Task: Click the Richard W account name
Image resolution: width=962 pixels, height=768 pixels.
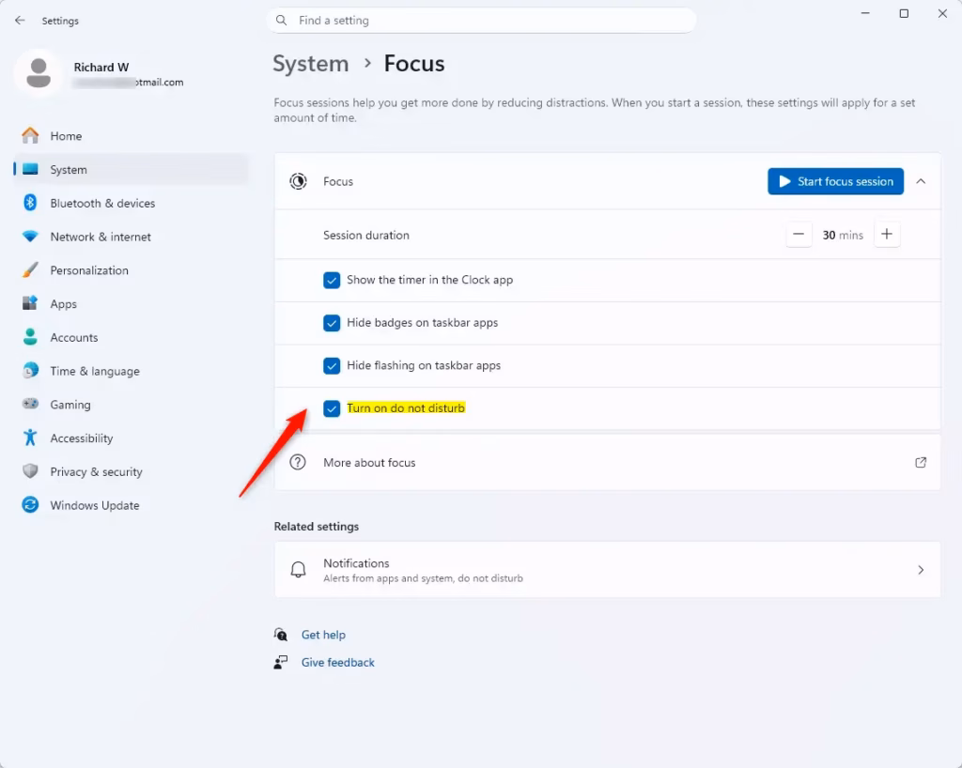Action: pos(101,67)
